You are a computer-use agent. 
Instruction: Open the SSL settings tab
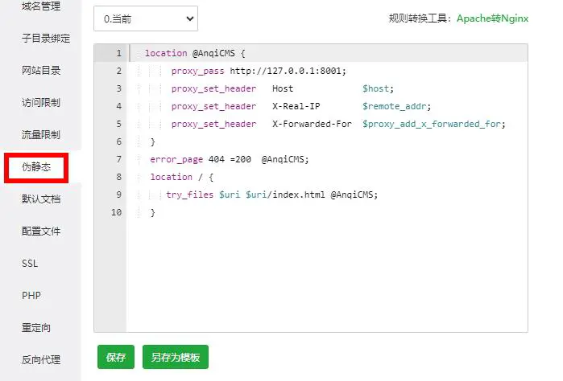coord(31,264)
